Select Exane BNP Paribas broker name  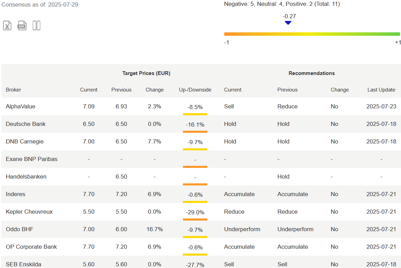pos(32,159)
